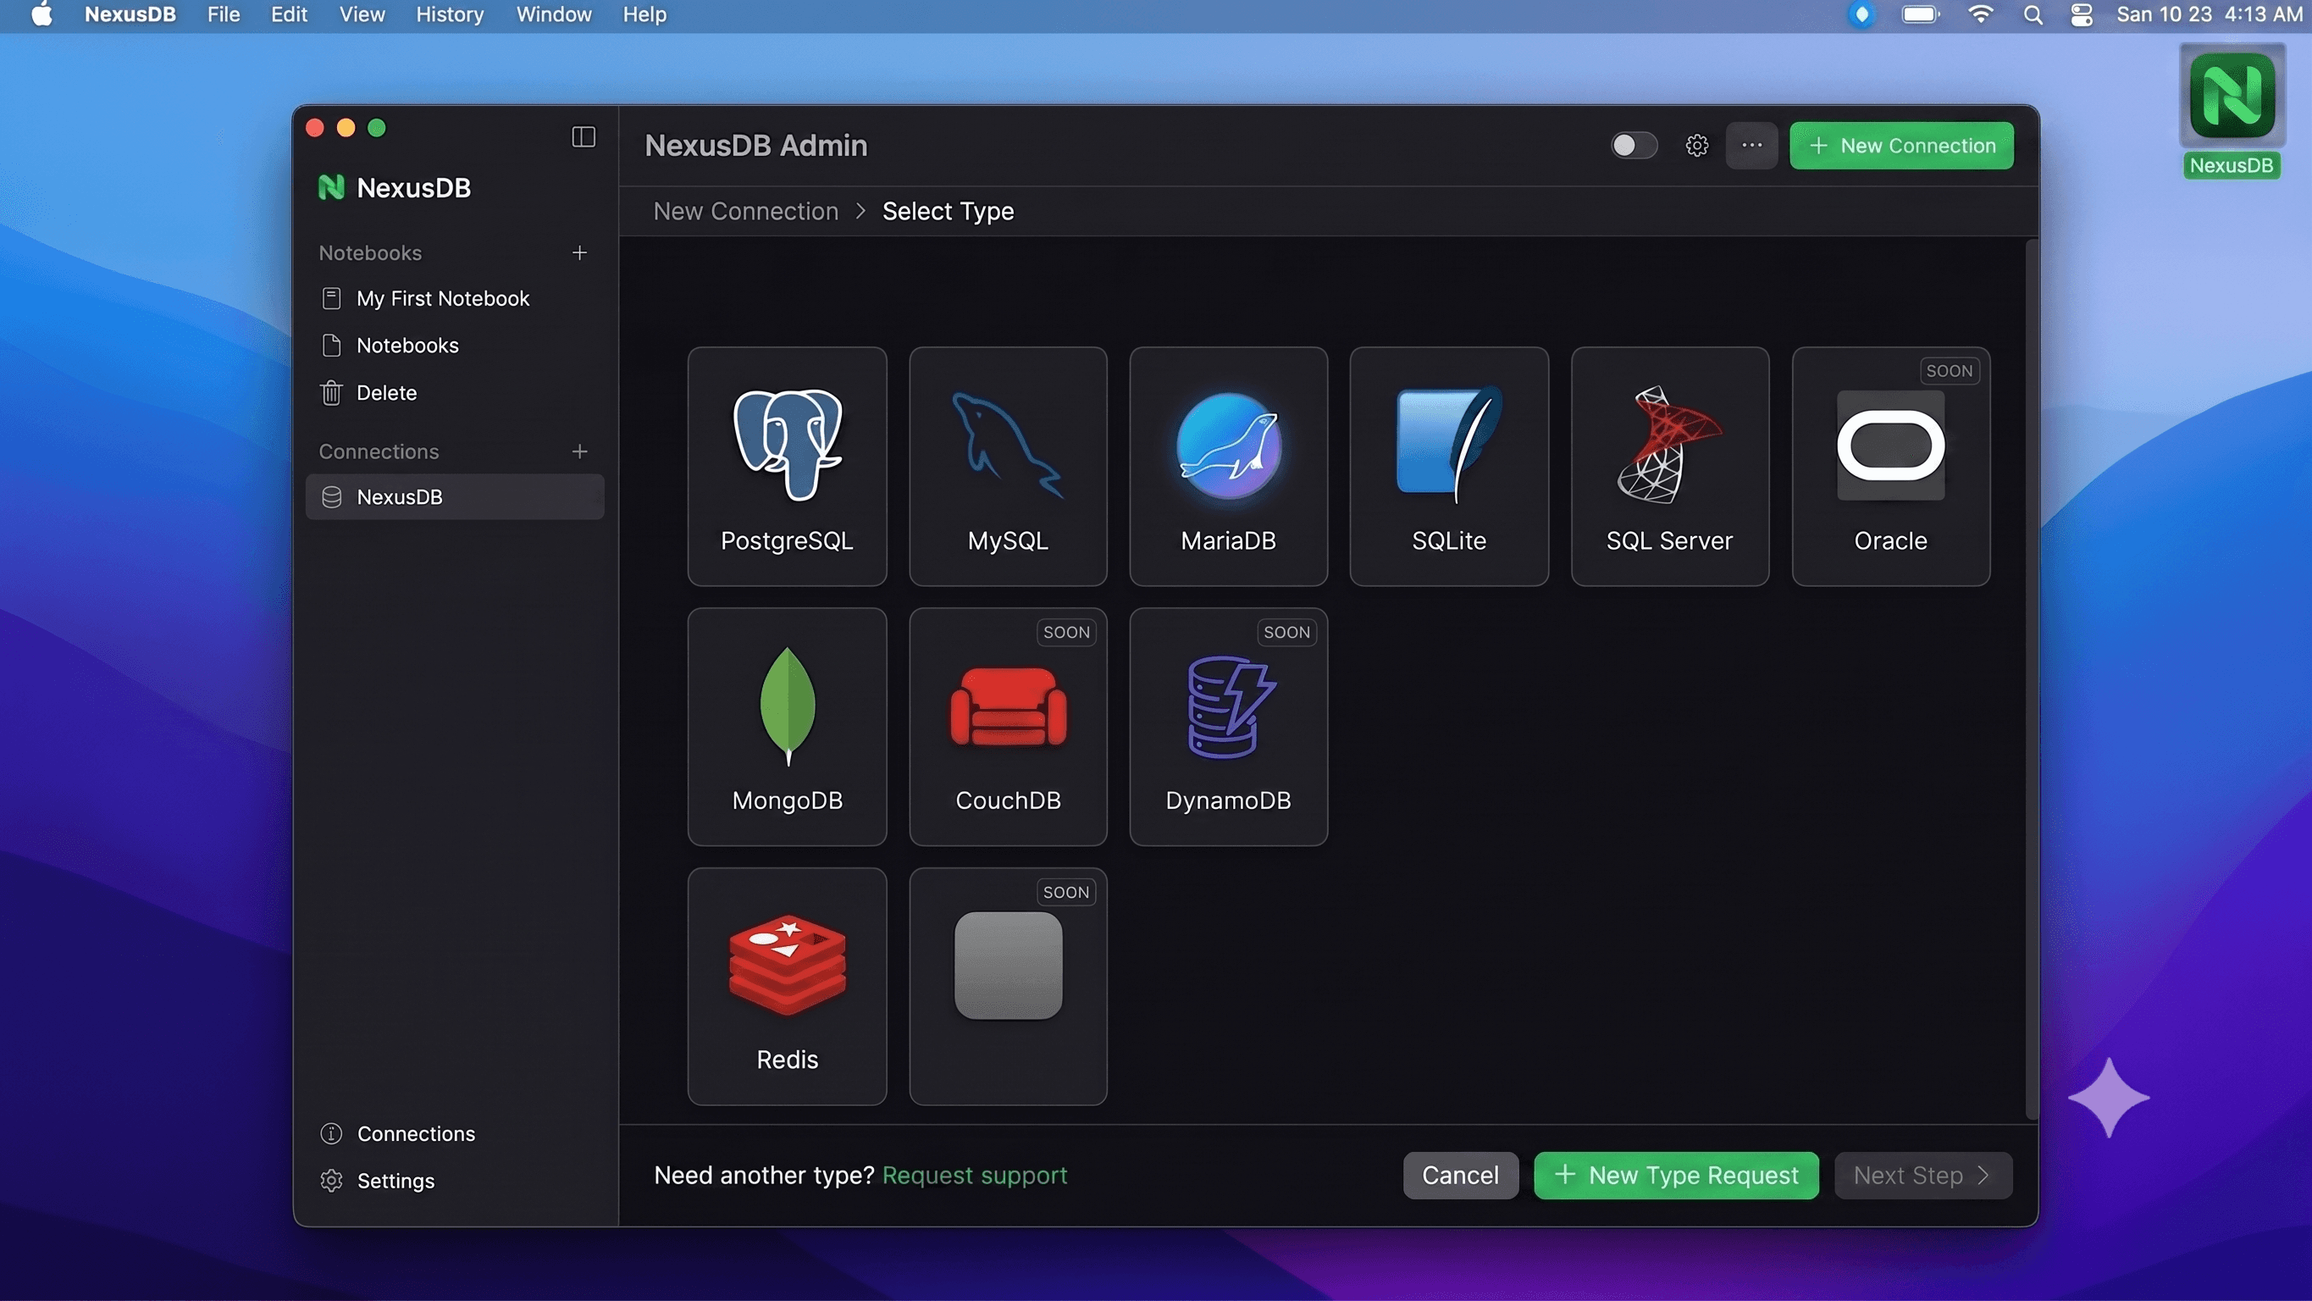Click the Next Step button
The width and height of the screenshot is (2312, 1301).
[x=1922, y=1176]
